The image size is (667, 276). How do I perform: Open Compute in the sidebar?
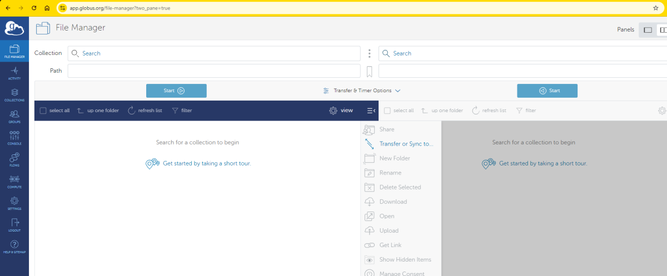pos(14,181)
